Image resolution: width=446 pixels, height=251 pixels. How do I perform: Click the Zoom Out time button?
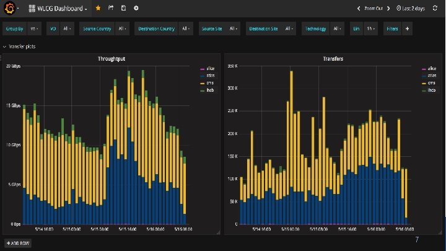pyautogui.click(x=374, y=9)
